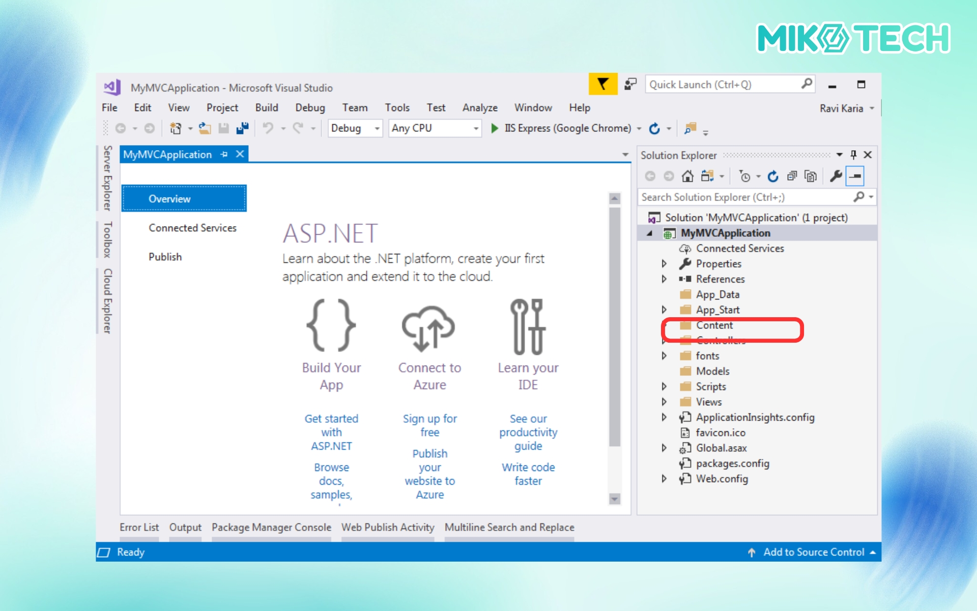The height and width of the screenshot is (611, 977).
Task: Open Properties wrench in Solution Explorer toolbar
Action: (x=836, y=176)
